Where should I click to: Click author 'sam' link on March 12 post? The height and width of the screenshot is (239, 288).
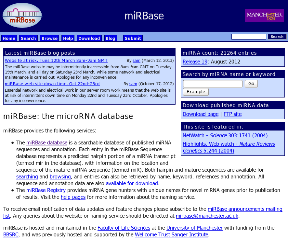tap(137, 60)
